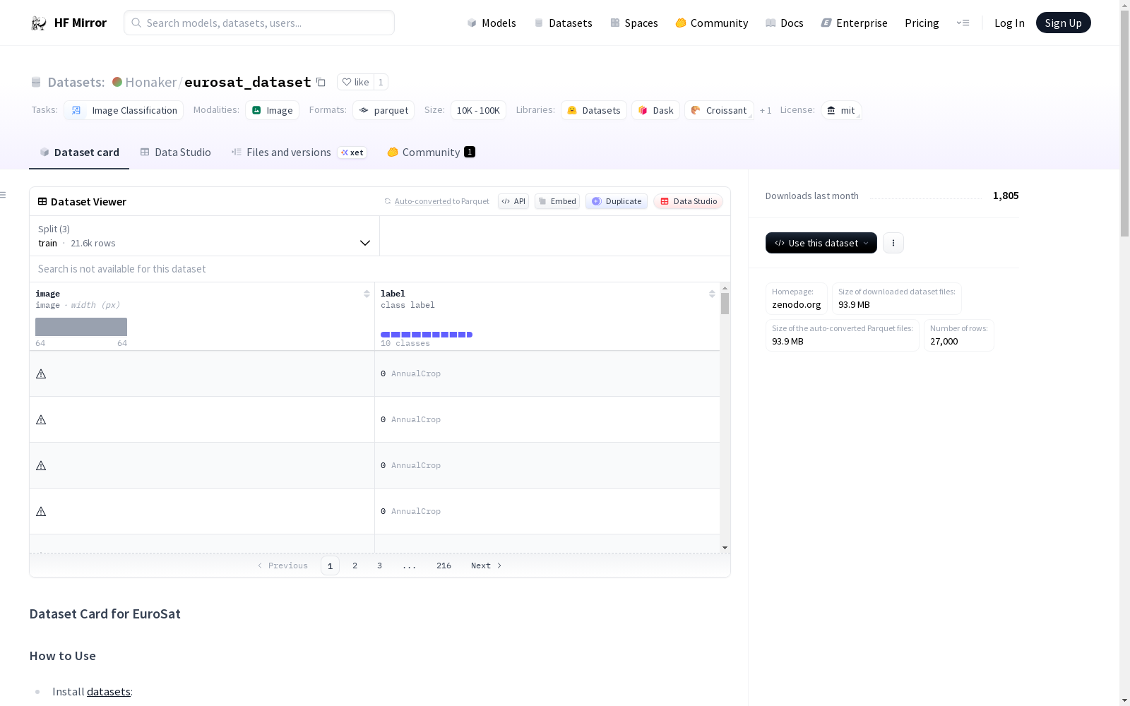
Task: Open Enterprise in the top navigation
Action: (x=854, y=23)
